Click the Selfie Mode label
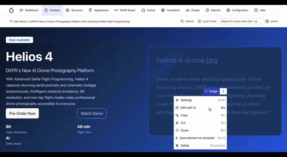 [x=13, y=144]
